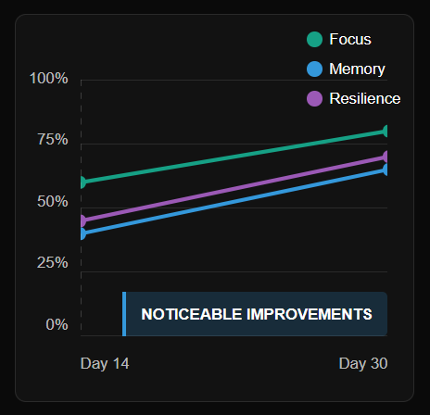Click the green Focus legend dot

point(314,39)
